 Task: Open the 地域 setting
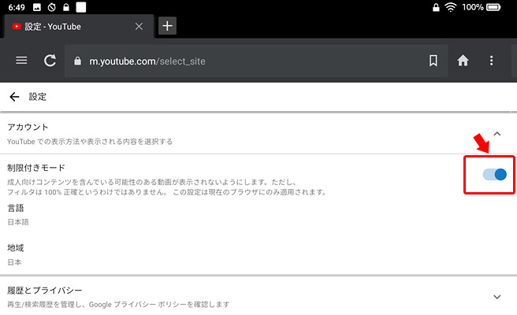click(258, 254)
